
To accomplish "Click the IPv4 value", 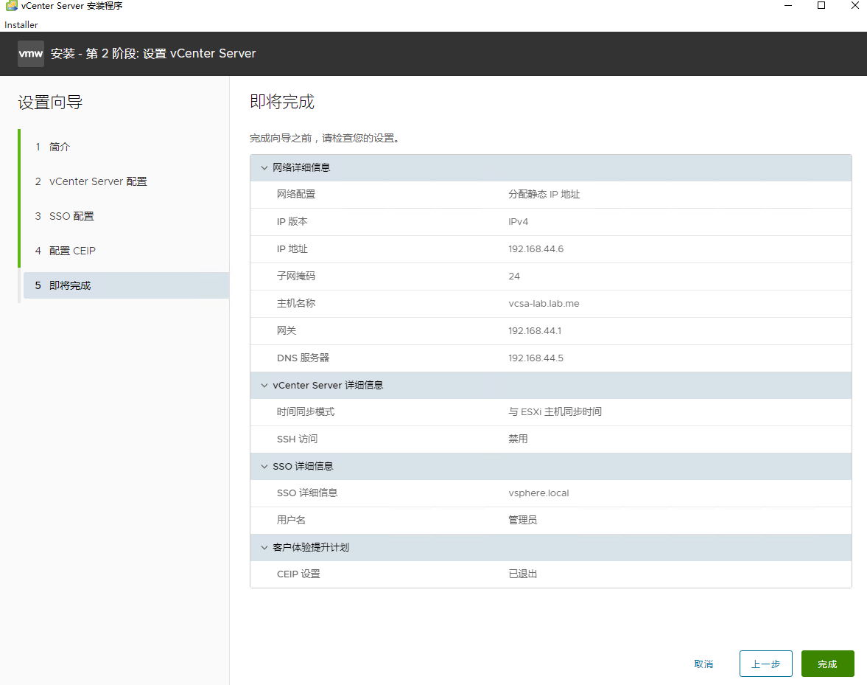I will point(518,222).
